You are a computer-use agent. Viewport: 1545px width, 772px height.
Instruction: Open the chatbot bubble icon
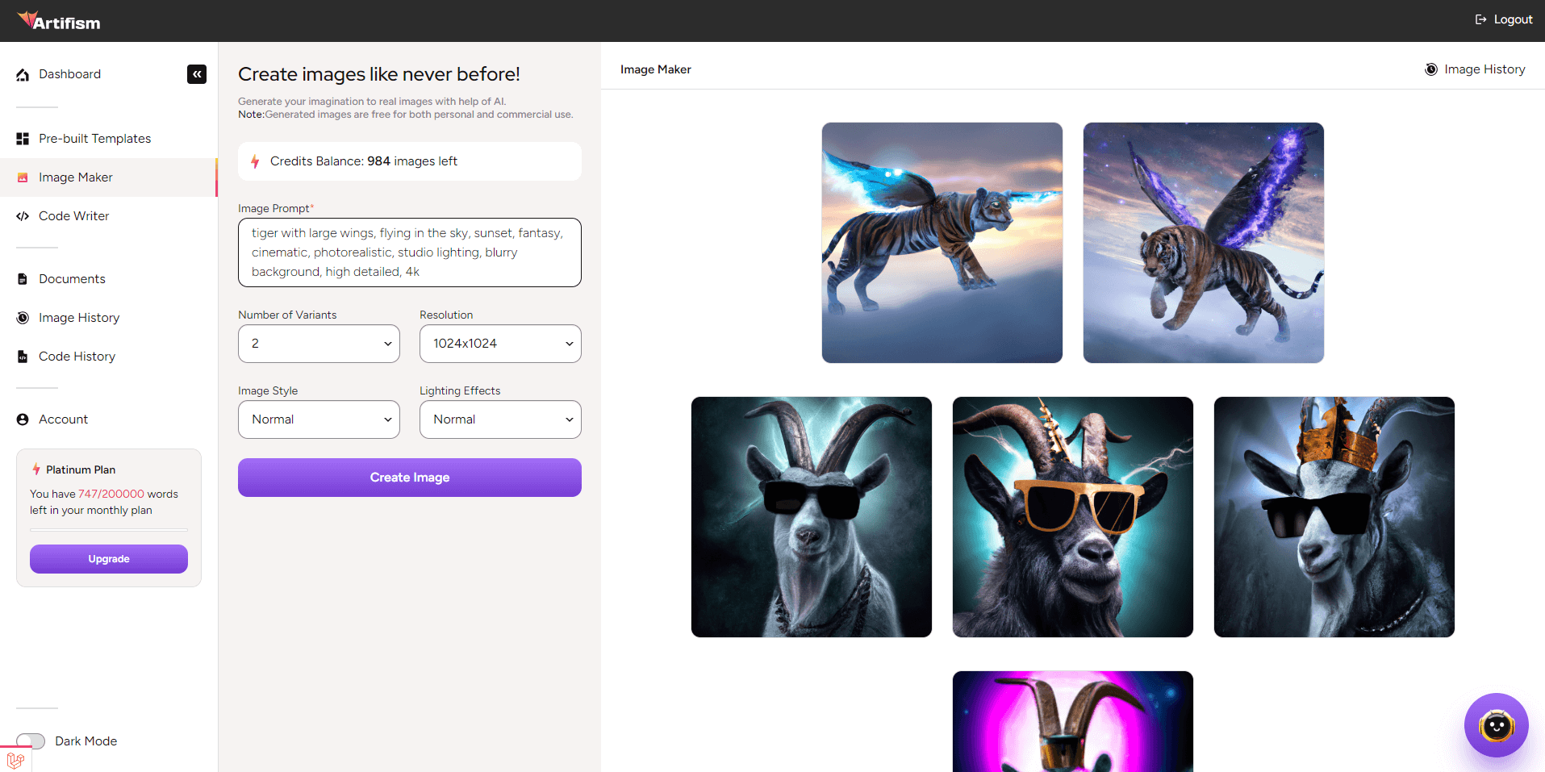(x=1496, y=725)
